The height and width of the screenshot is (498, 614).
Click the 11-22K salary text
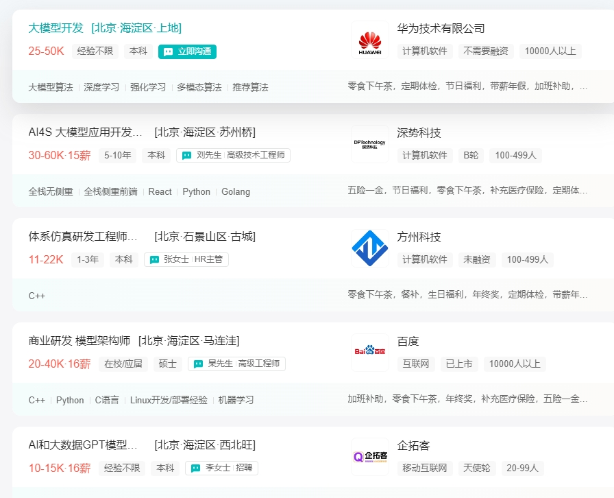tap(45, 260)
